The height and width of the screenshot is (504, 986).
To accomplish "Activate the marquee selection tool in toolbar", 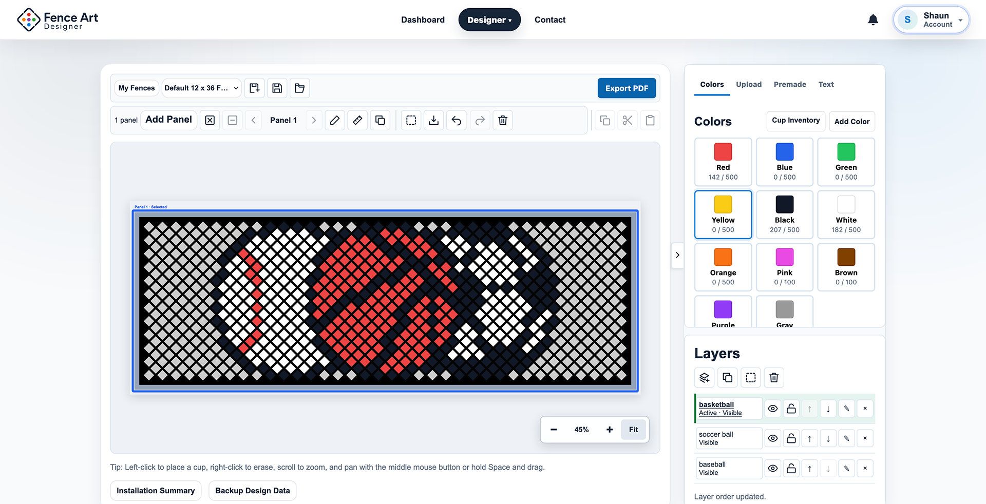I will [x=411, y=120].
